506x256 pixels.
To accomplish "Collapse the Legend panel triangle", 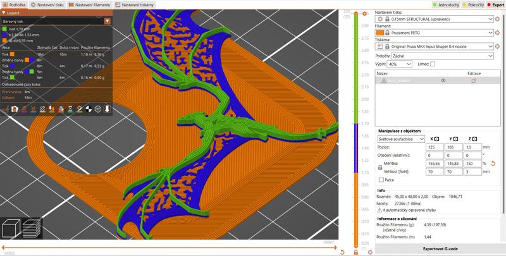I will point(4,13).
